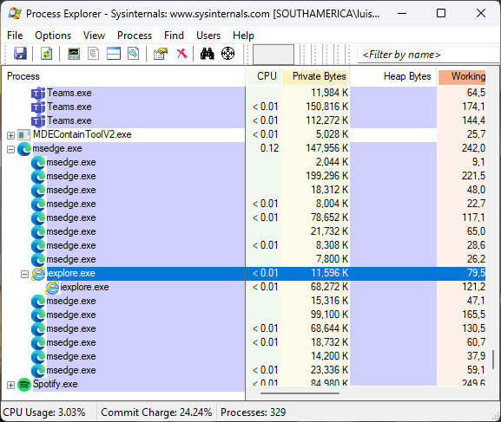Expand the Spotify.exe tree node
This screenshot has width=501, height=422.
11,385
